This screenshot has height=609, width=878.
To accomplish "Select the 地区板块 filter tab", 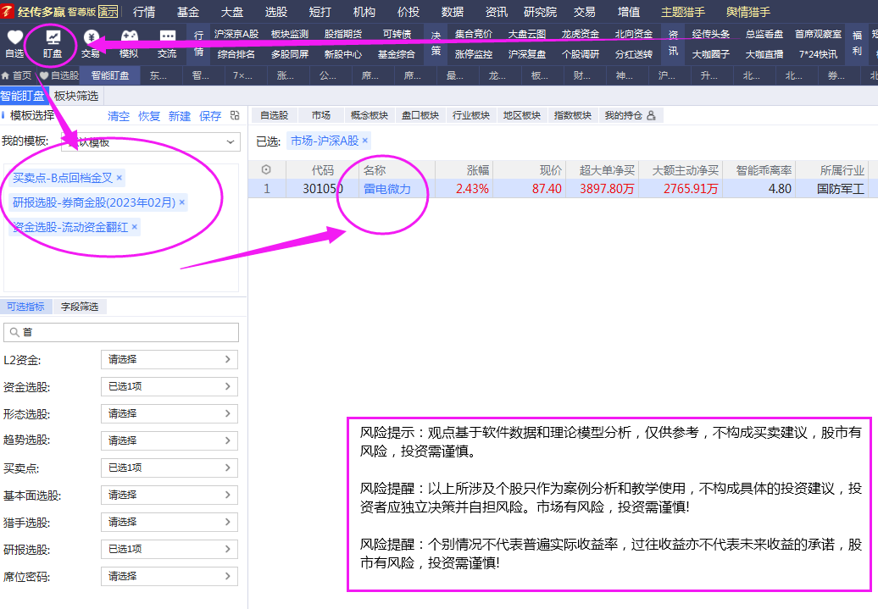I will (x=522, y=115).
